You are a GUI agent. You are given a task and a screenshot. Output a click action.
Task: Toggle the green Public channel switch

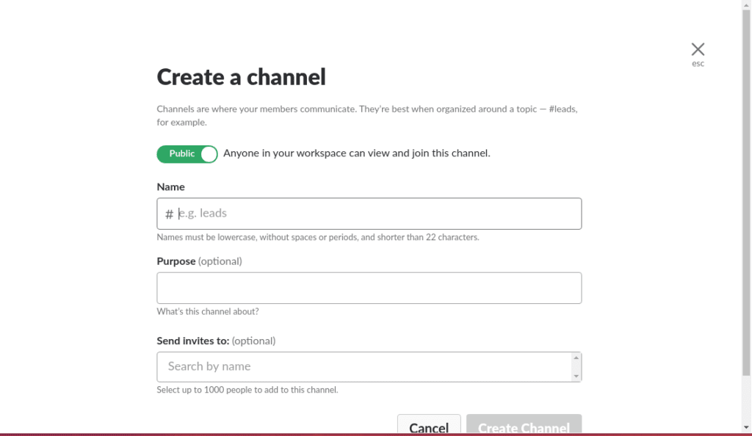point(187,154)
